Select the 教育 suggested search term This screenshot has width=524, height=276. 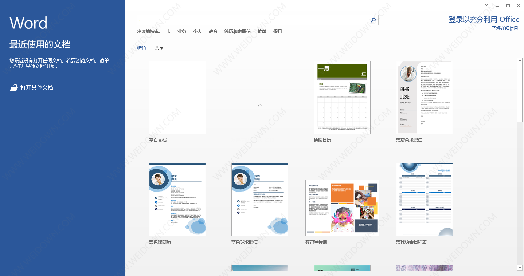click(213, 32)
